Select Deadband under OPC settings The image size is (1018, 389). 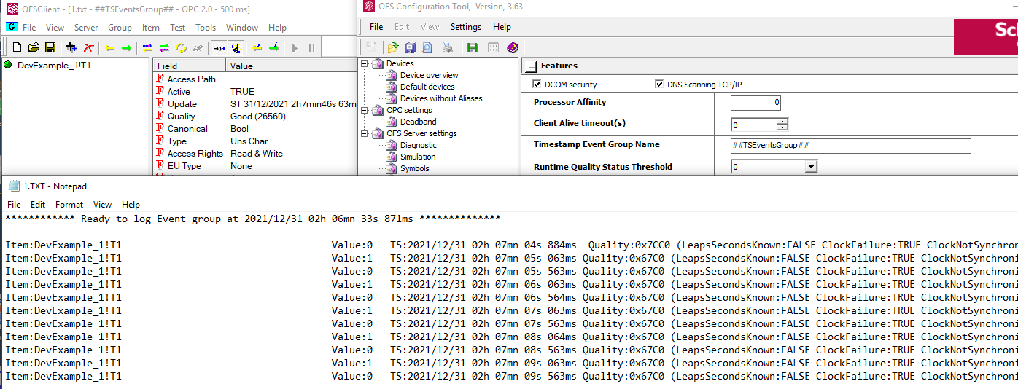(x=419, y=122)
